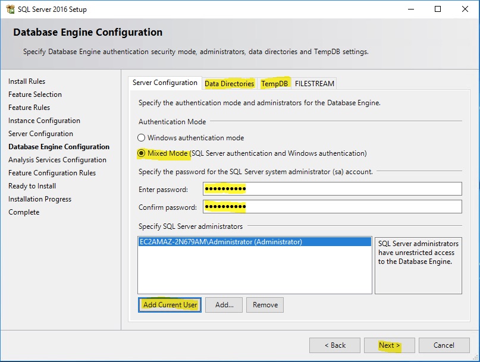Open the TempDB tab
Image resolution: width=480 pixels, height=362 pixels.
coord(275,84)
